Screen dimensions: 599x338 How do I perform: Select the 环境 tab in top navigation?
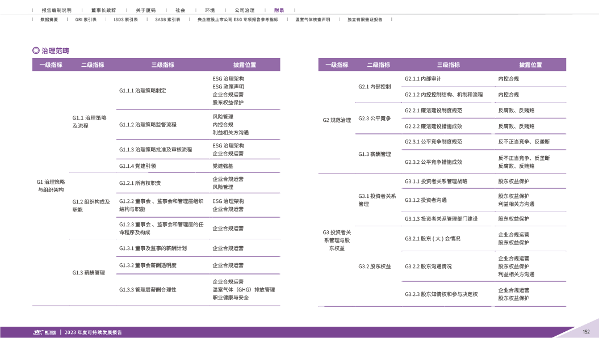pyautogui.click(x=210, y=10)
